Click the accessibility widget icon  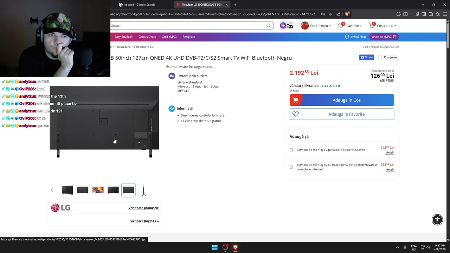tap(437, 220)
